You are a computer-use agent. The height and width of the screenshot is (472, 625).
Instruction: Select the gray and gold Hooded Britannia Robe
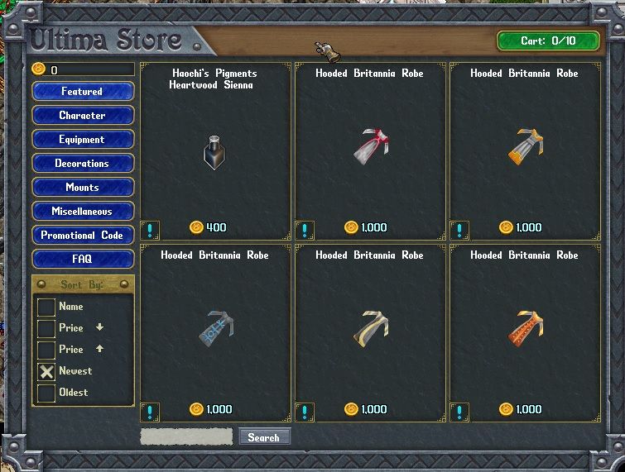click(x=371, y=328)
